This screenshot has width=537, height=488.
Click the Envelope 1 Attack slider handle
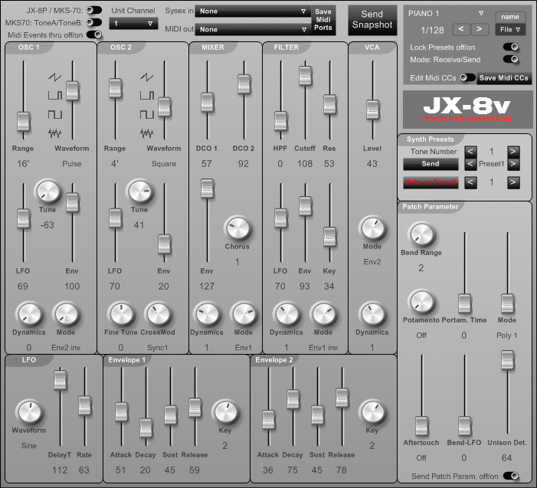[121, 411]
